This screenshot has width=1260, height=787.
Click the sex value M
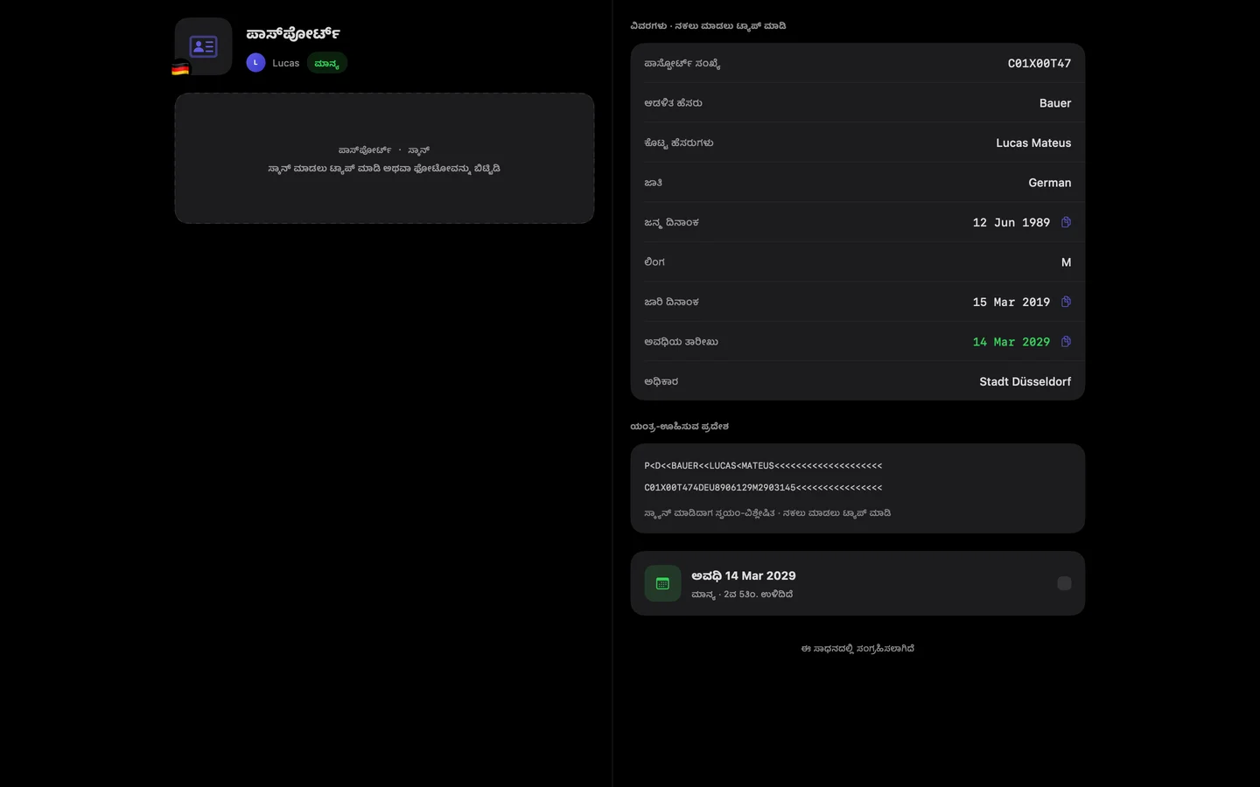1066,262
